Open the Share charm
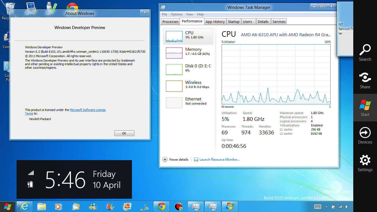377x212 pixels. point(365,80)
